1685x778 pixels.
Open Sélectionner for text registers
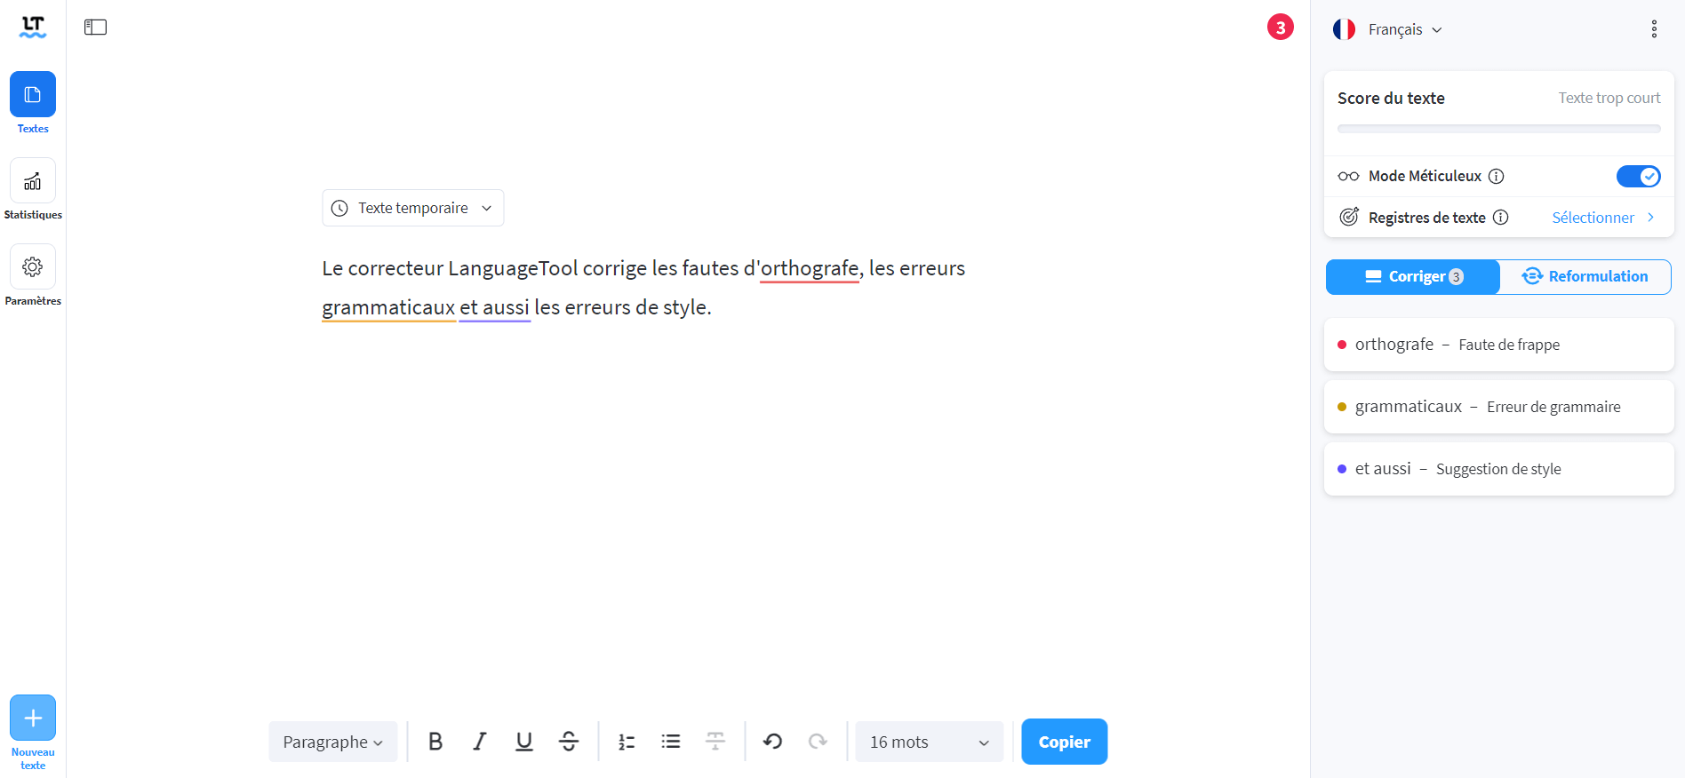[1602, 218]
